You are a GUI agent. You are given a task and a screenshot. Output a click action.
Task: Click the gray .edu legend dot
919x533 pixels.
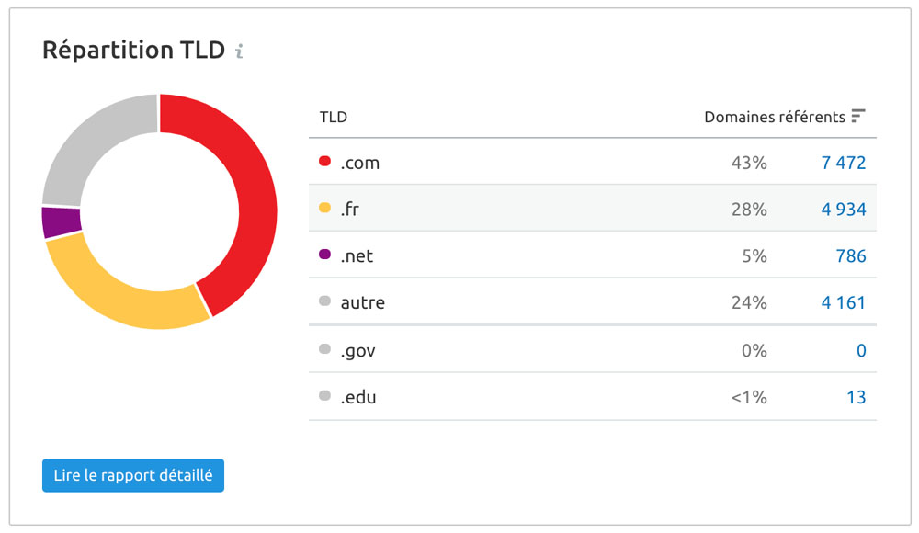(x=324, y=396)
